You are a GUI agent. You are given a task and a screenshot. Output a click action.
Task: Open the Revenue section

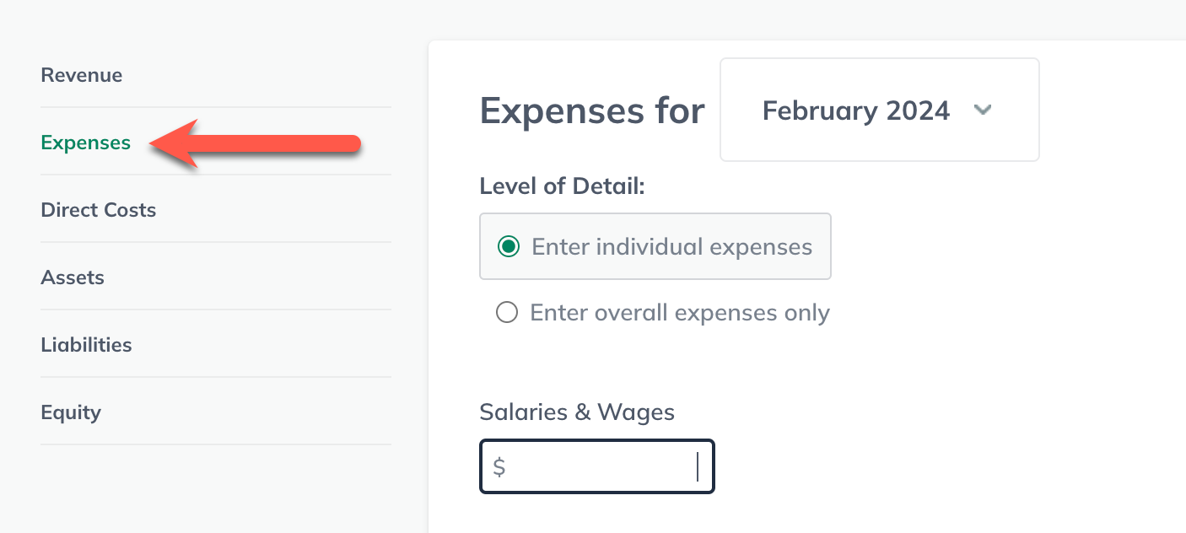[x=81, y=74]
